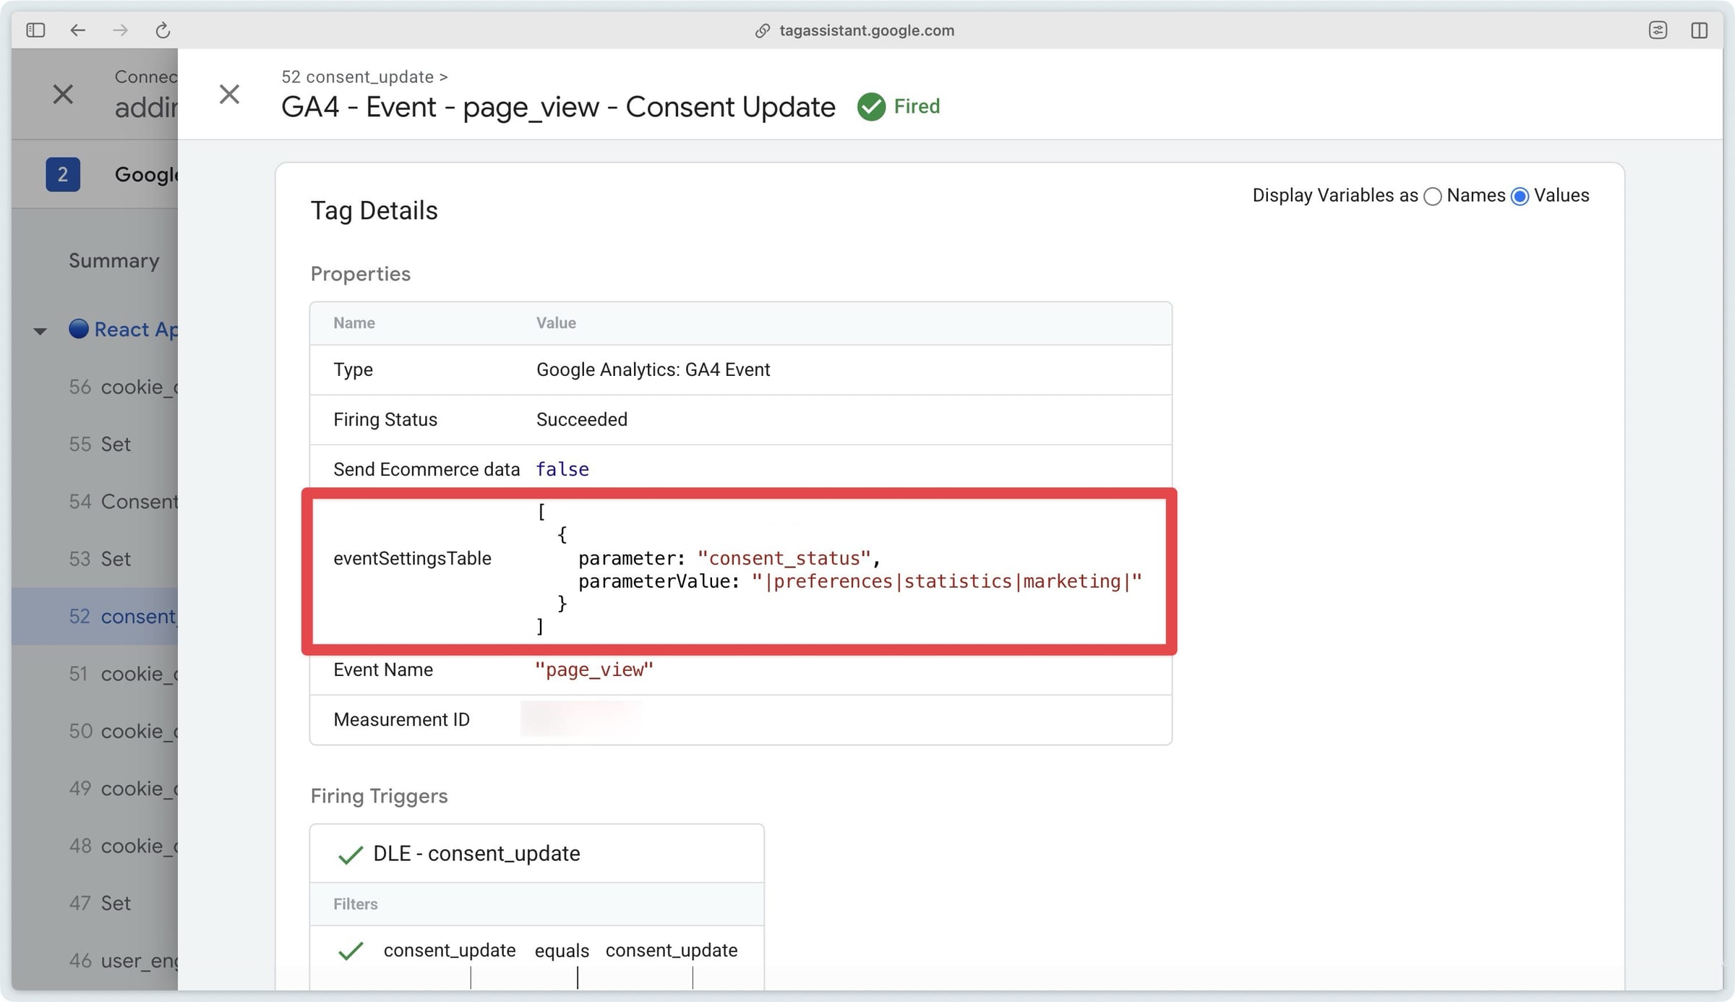Screen dimensions: 1735x1002
Task: Open the split view icon at top right
Action: [x=1700, y=30]
